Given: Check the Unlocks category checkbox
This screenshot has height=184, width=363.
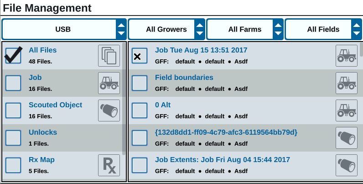Looking at the screenshot, I should (14, 138).
